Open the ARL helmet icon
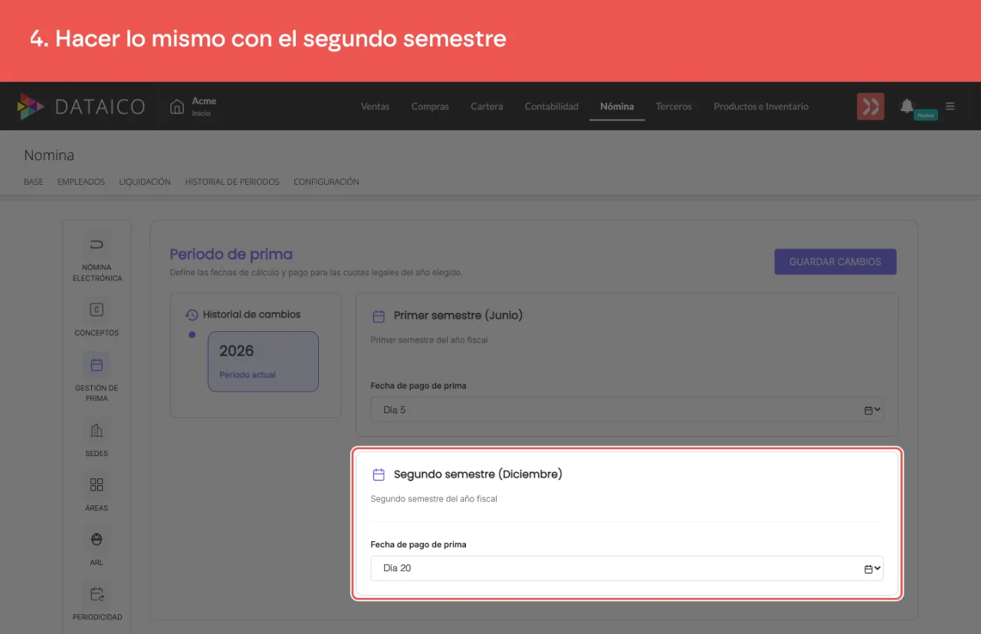981x634 pixels. pos(97,539)
